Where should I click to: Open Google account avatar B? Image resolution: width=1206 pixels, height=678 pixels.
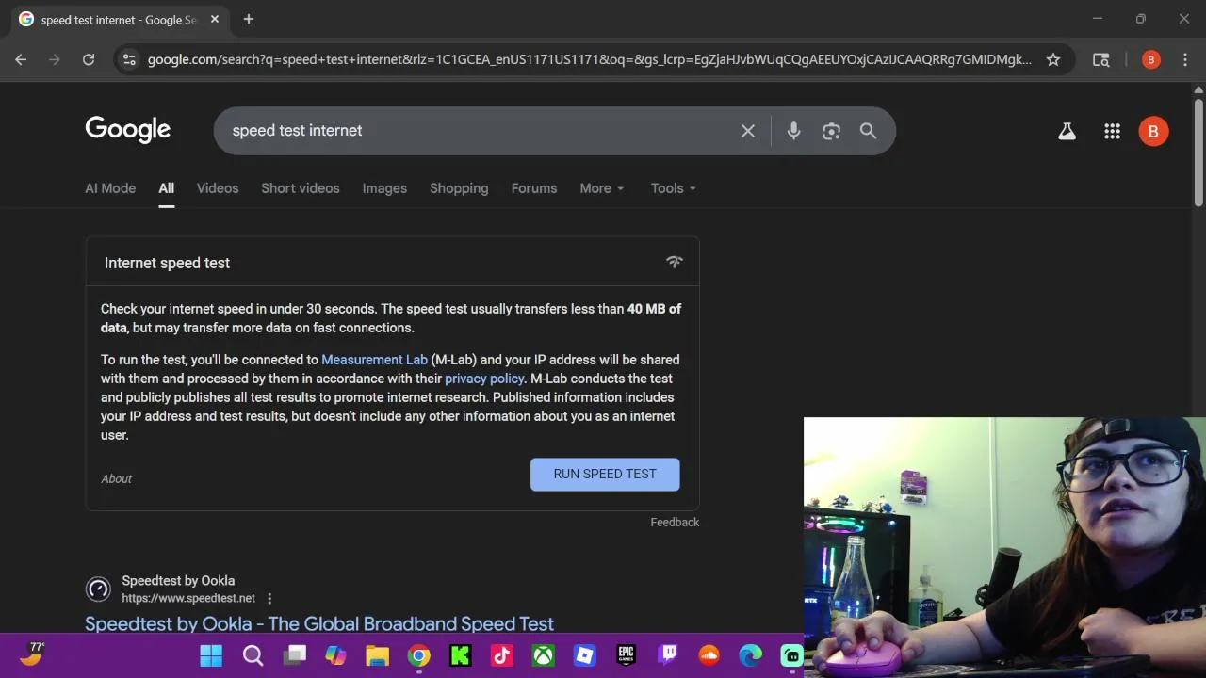point(1153,132)
